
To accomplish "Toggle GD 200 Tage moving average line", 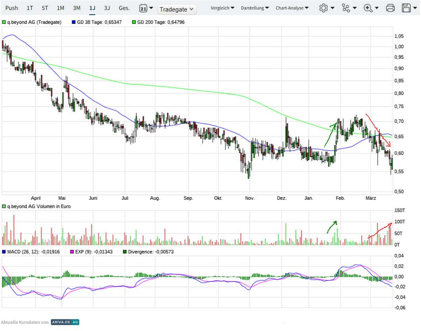I will pos(160,23).
